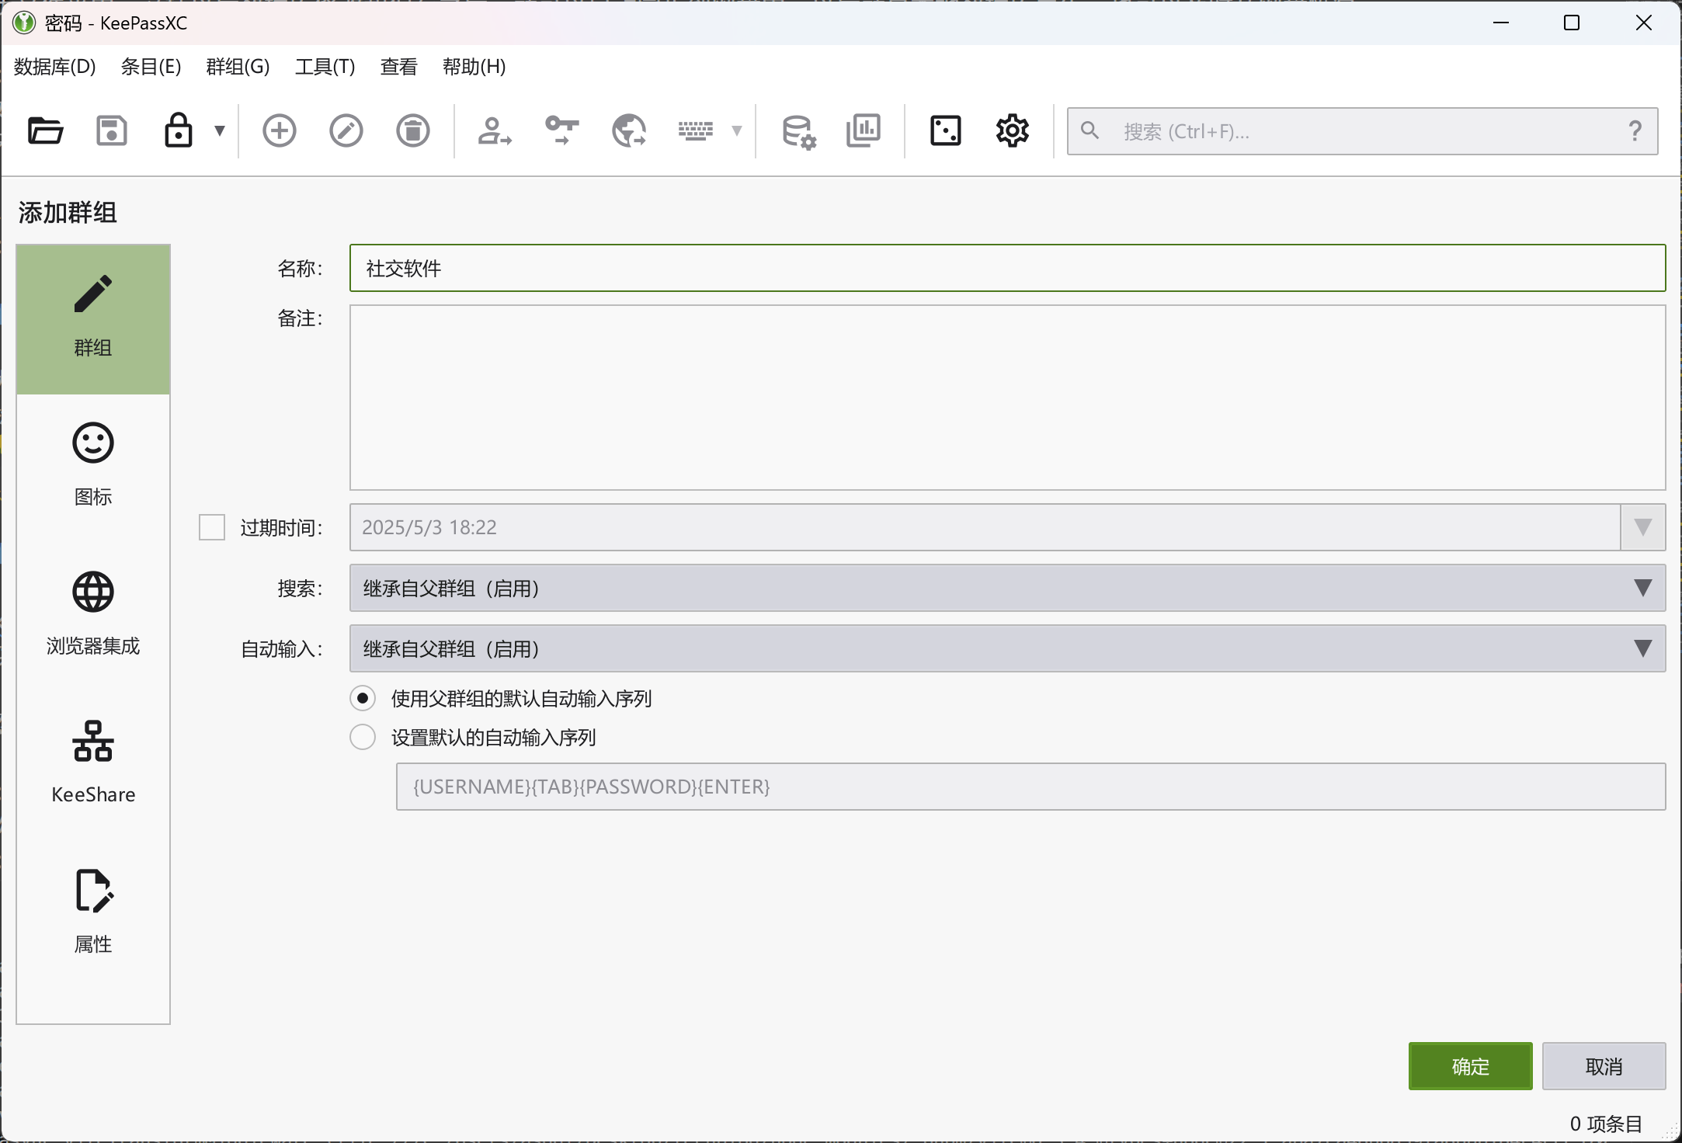1682x1143 pixels.
Task: Open 群组(G) menu
Action: pos(238,67)
